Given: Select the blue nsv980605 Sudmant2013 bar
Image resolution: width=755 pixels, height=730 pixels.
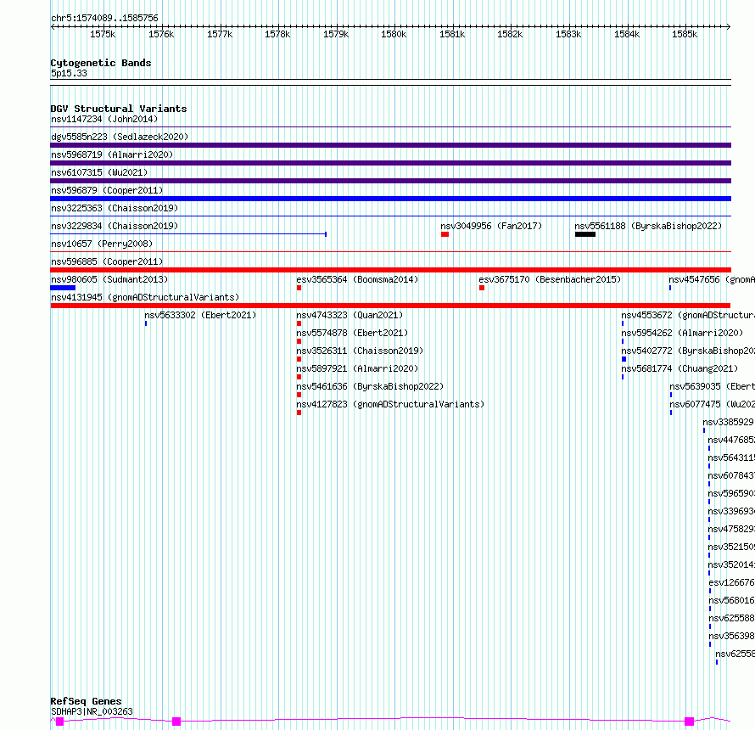Looking at the screenshot, I should tap(63, 288).
